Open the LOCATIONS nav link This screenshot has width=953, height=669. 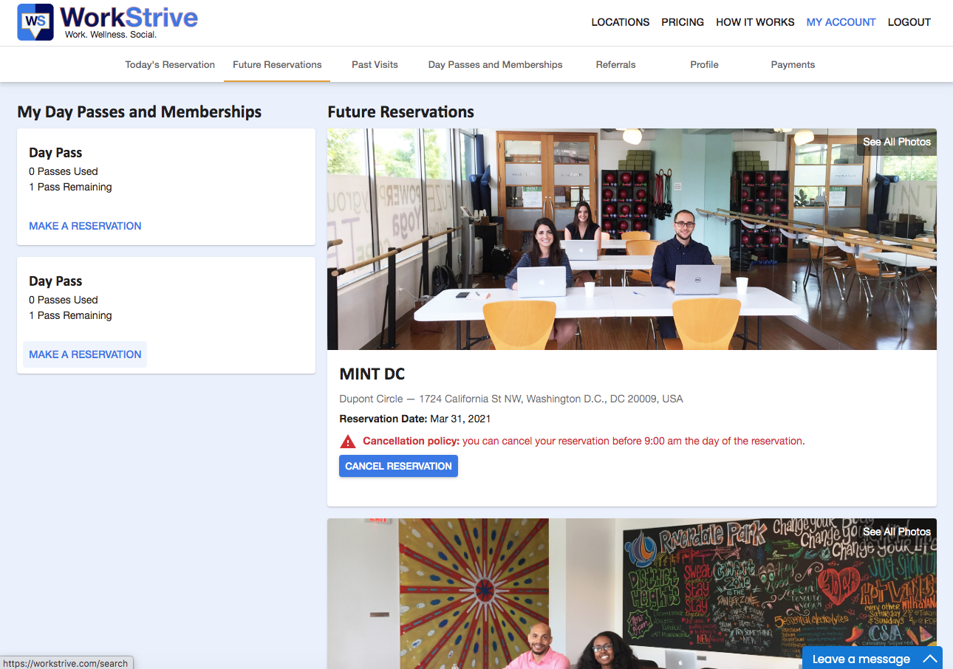tap(621, 22)
